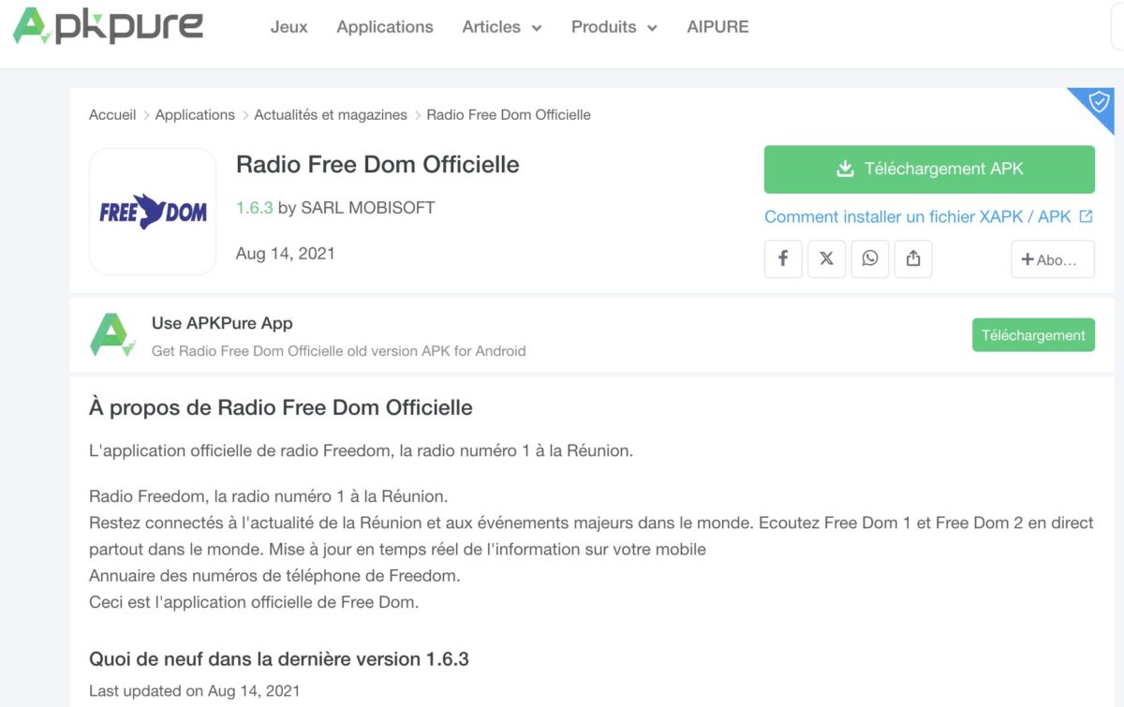Open 'Actualités et magazines' breadcrumb category
This screenshot has width=1124, height=707.
tap(331, 115)
